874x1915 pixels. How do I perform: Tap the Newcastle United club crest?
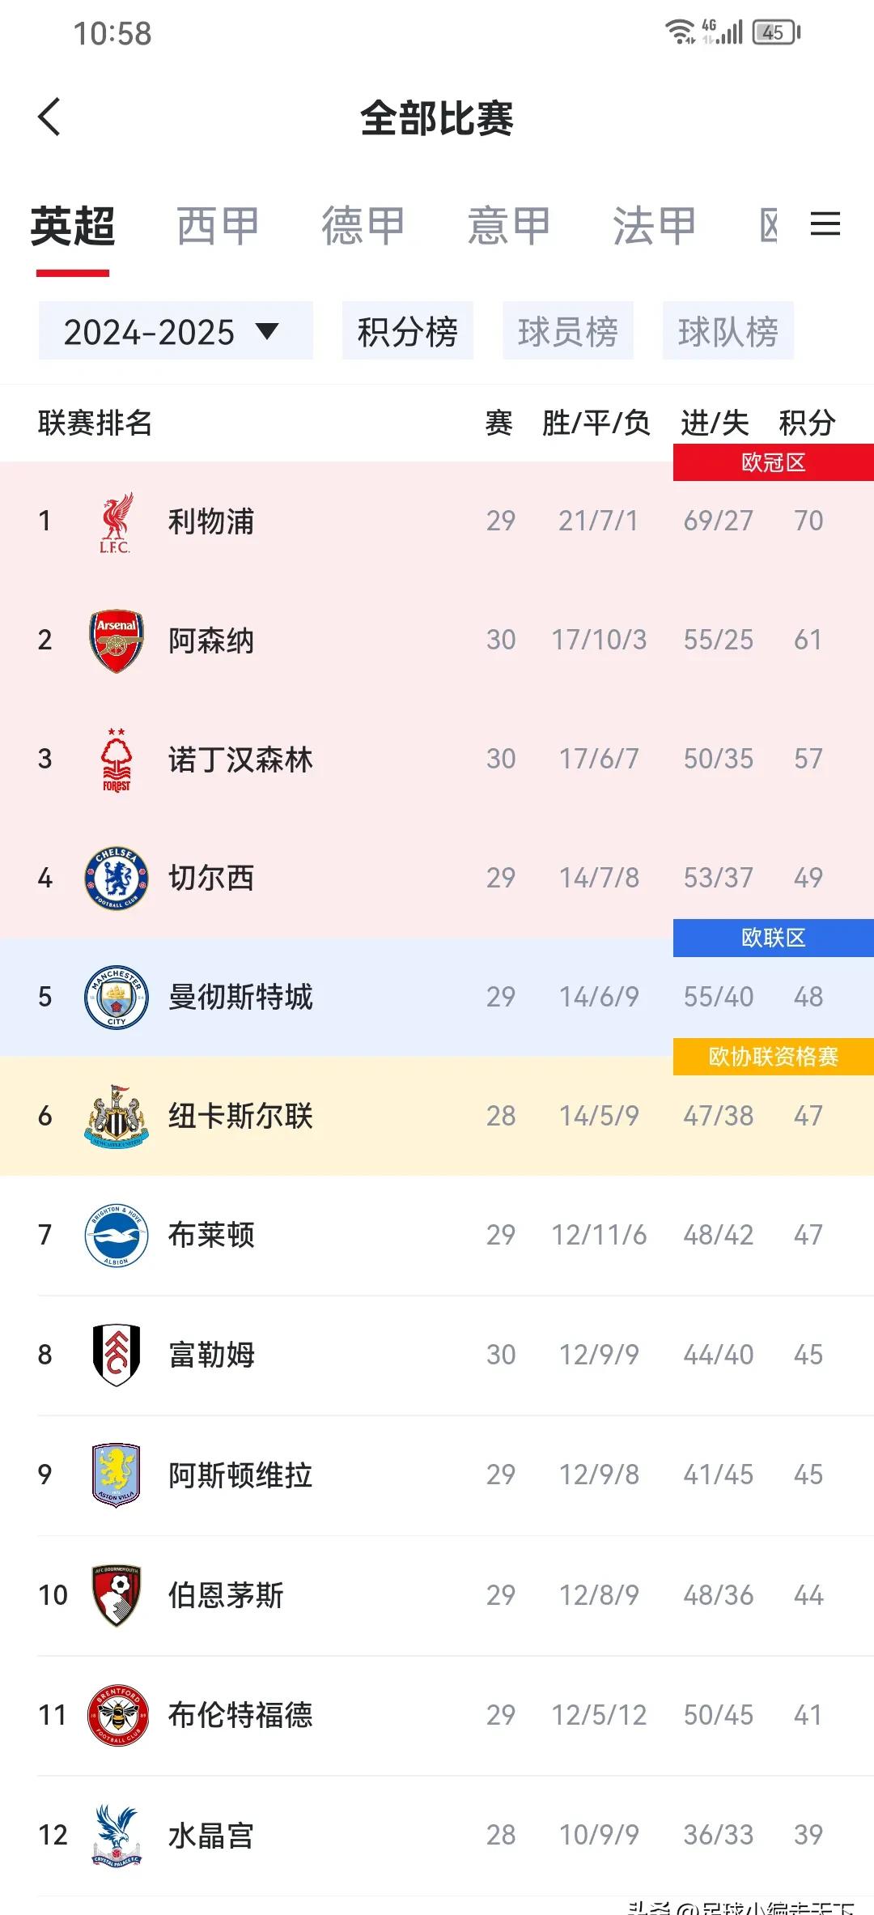point(116,1116)
